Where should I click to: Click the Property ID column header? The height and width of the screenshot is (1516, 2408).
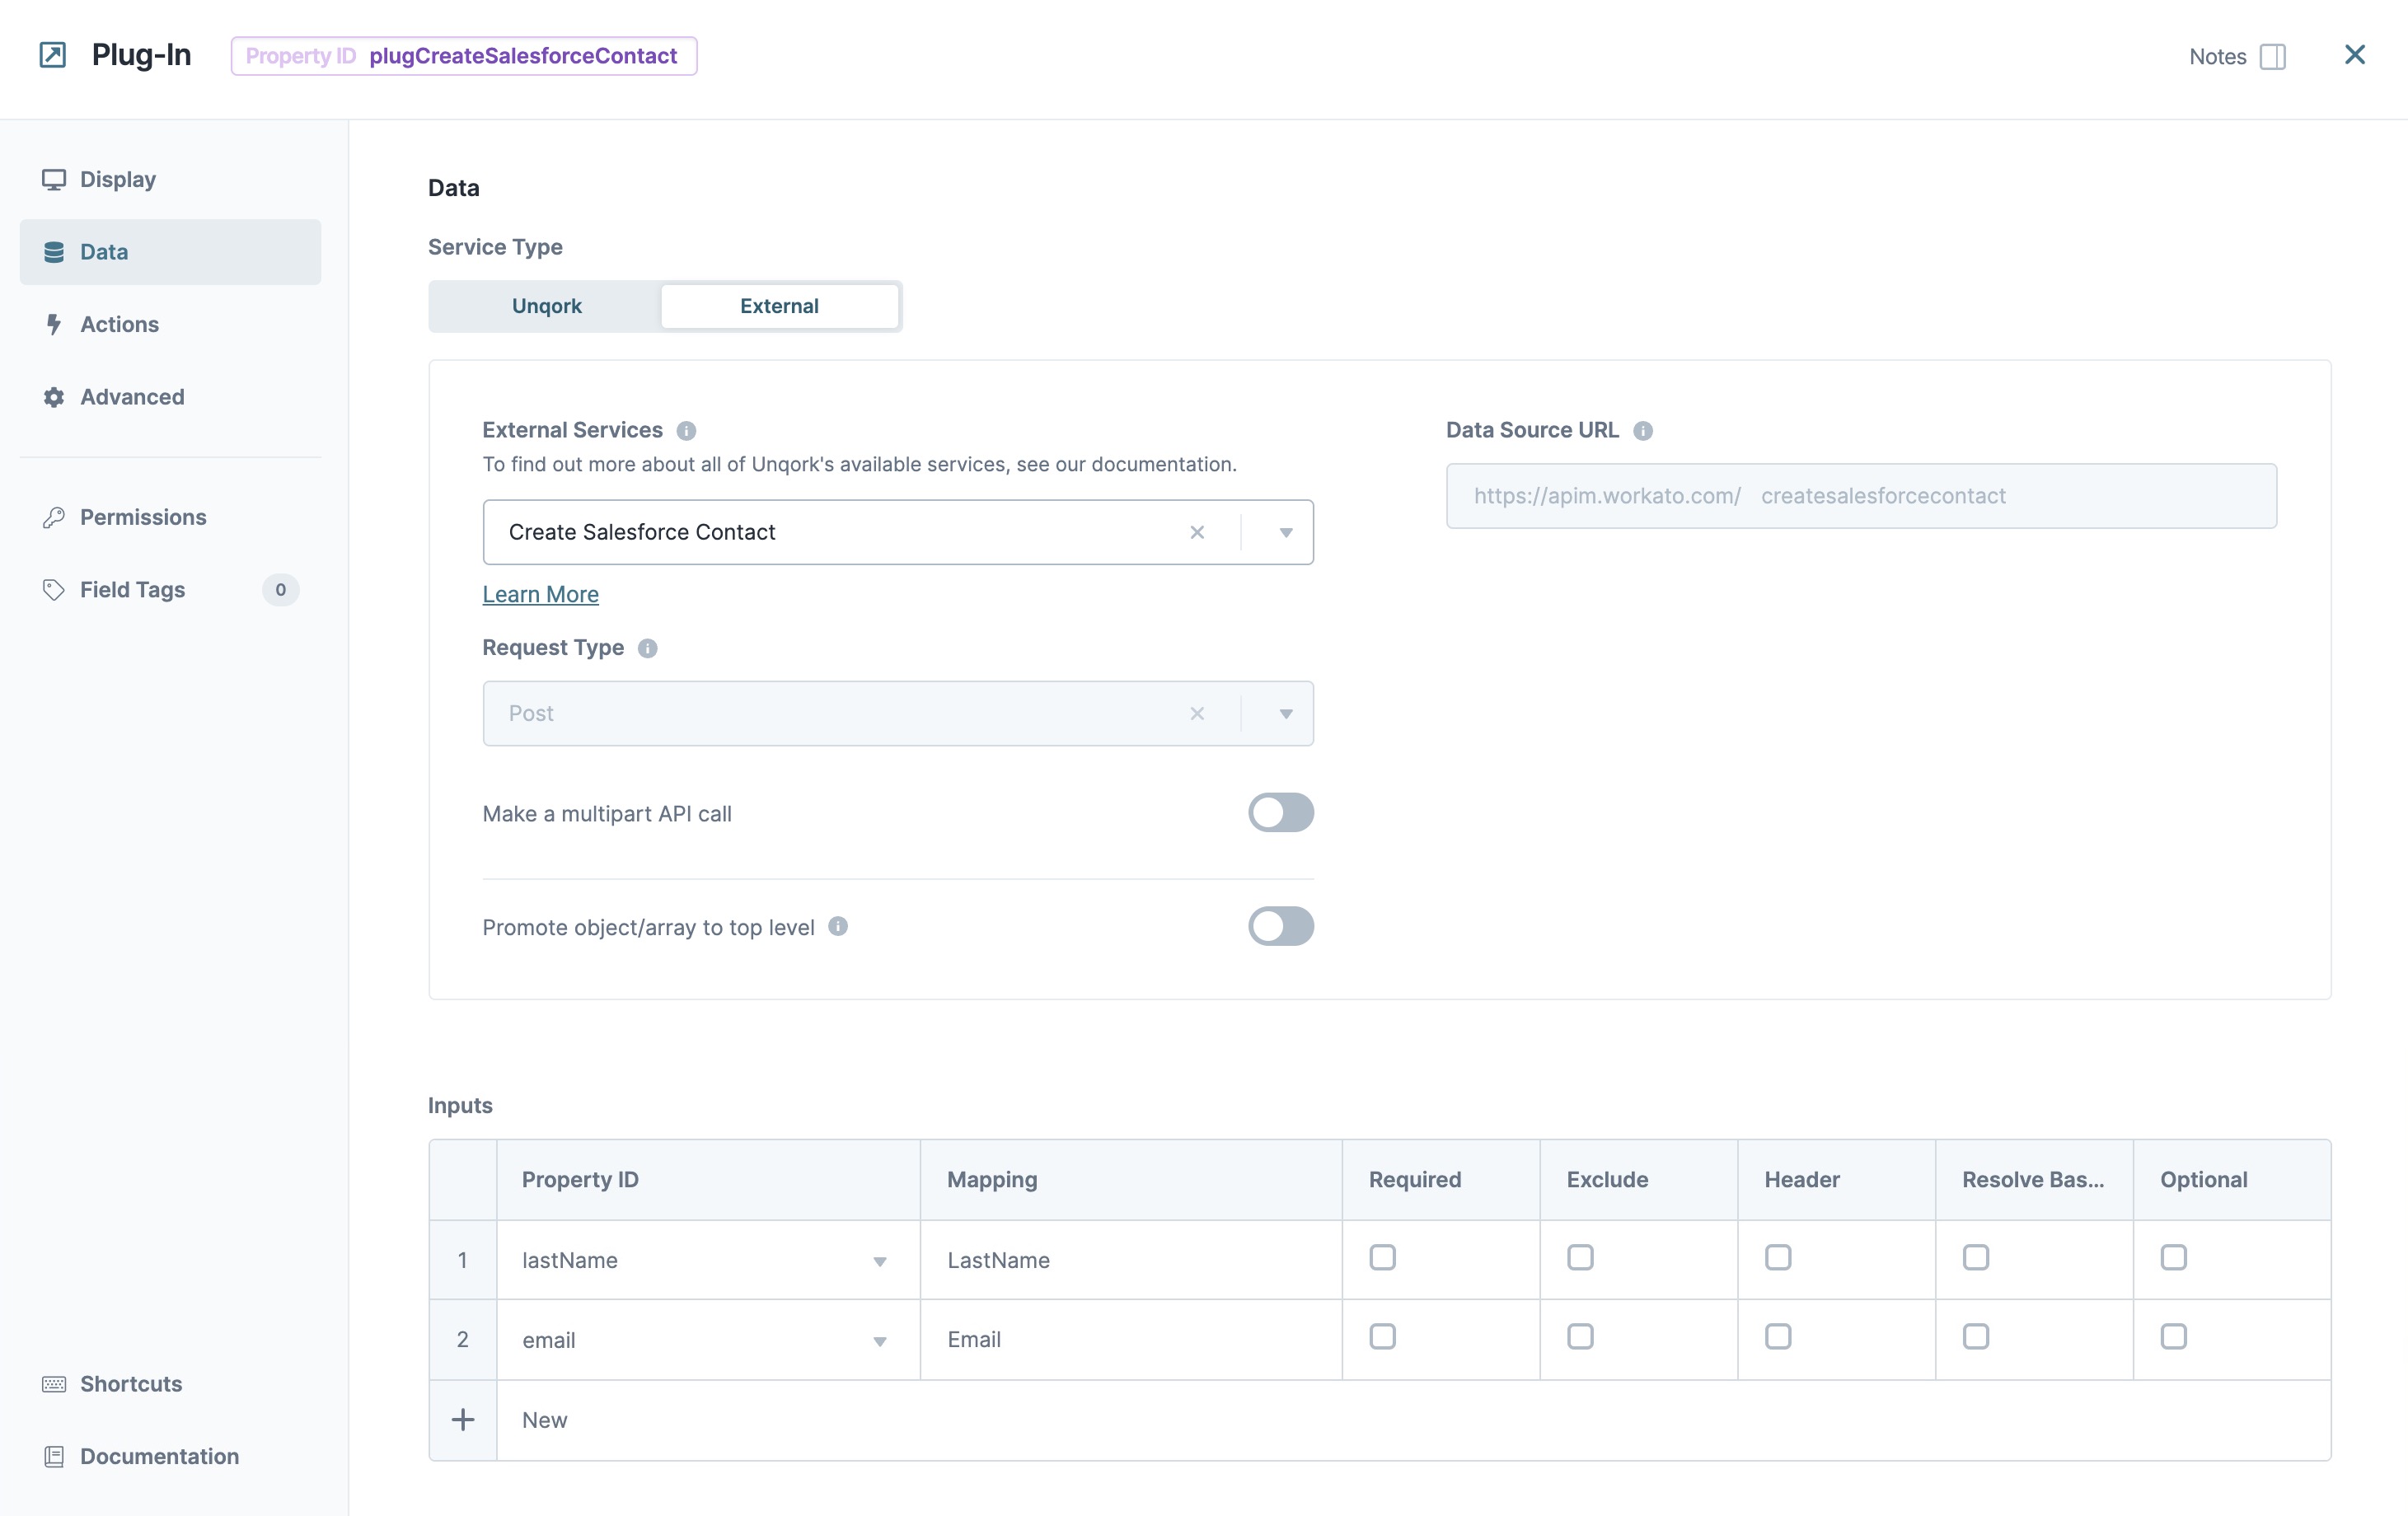708,1180
